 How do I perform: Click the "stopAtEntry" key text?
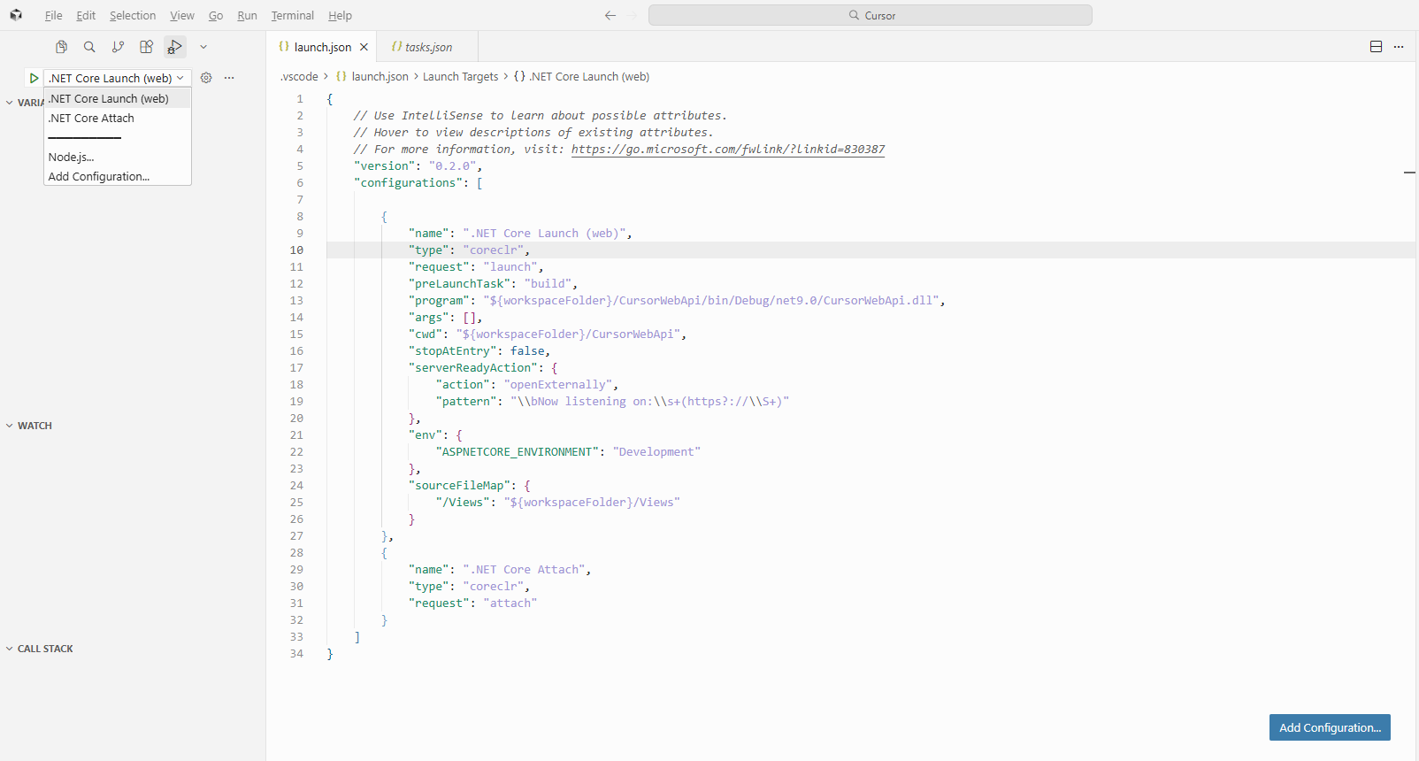point(452,350)
